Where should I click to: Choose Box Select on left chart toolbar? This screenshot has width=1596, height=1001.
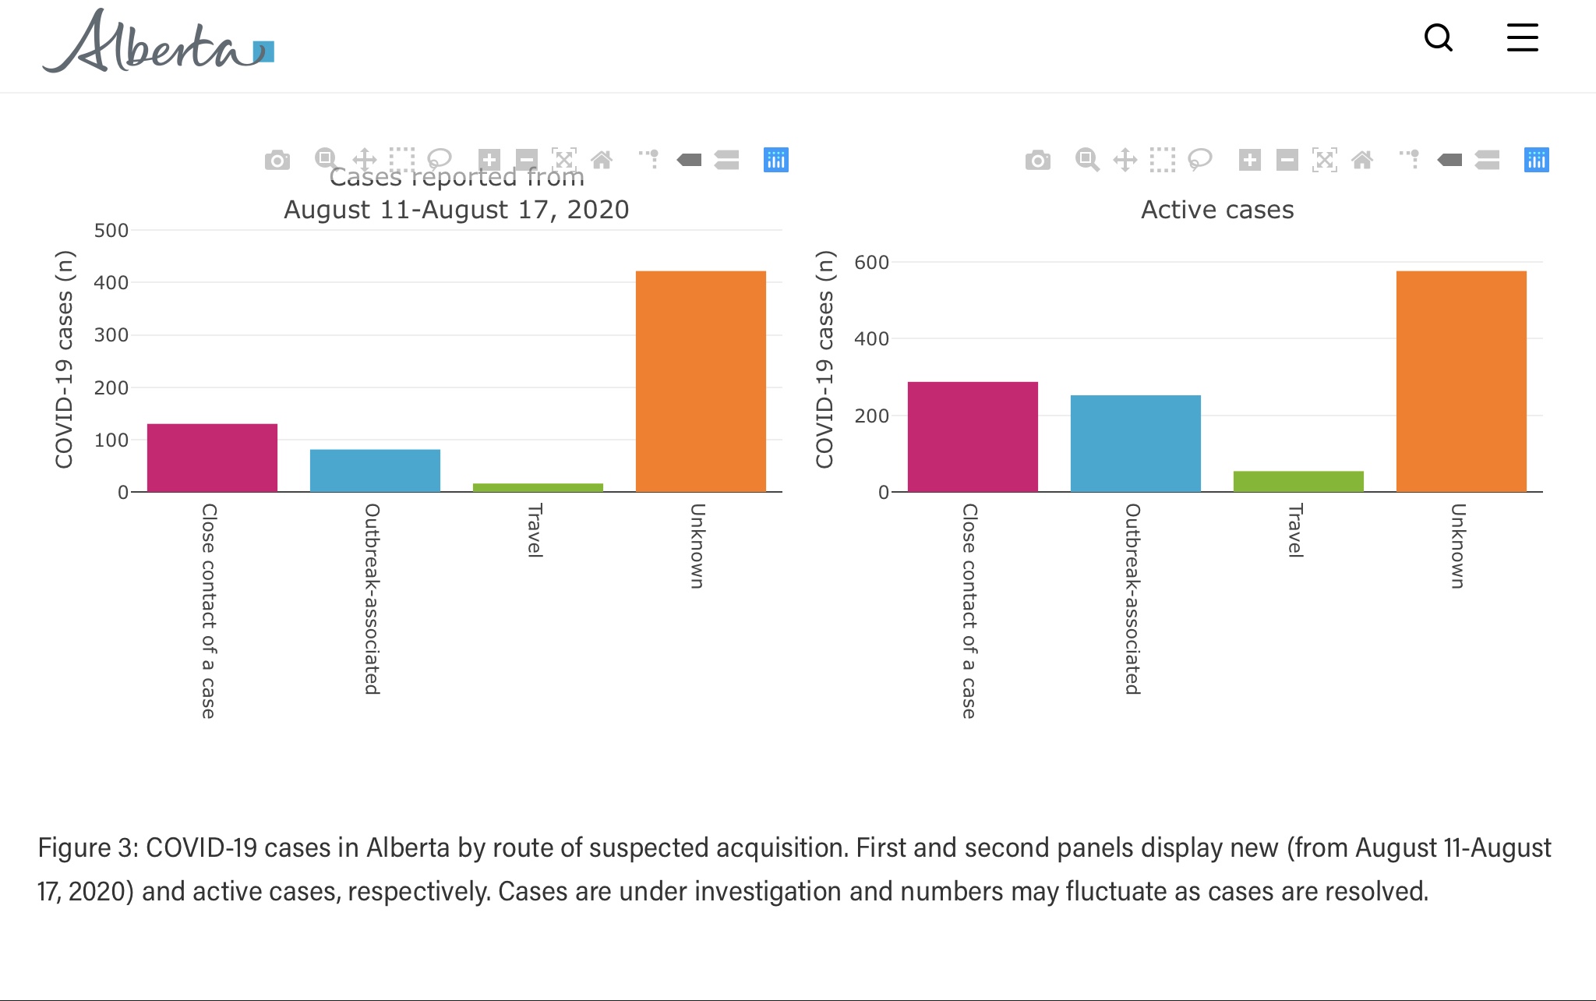[402, 160]
